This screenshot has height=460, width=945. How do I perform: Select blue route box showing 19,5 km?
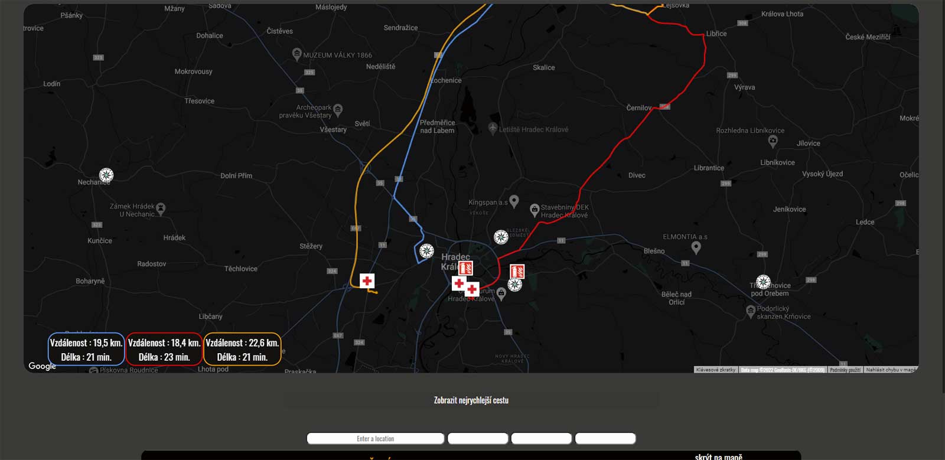point(86,350)
